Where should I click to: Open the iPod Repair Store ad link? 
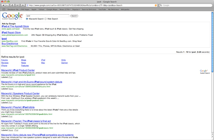[x=11, y=32]
